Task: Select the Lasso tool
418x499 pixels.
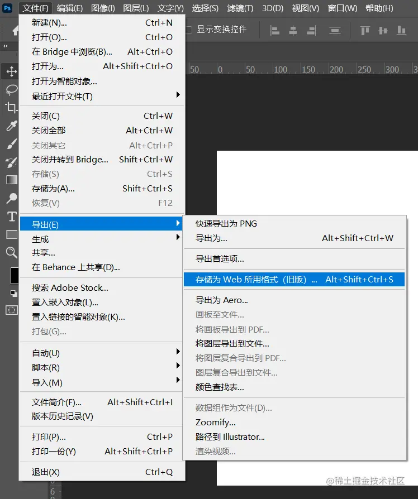Action: 12,90
